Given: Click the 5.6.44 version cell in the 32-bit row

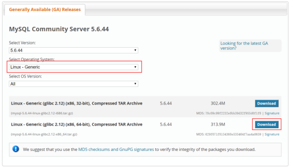Looking at the screenshot, I should (x=166, y=103).
